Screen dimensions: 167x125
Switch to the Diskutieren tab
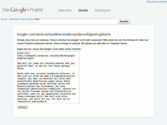click(103, 10)
